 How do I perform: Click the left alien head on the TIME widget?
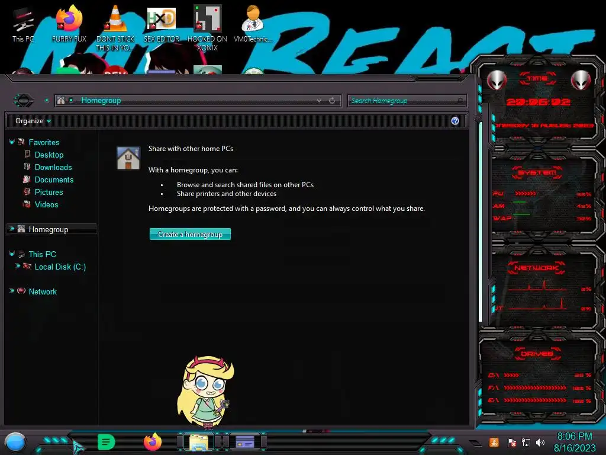point(497,81)
